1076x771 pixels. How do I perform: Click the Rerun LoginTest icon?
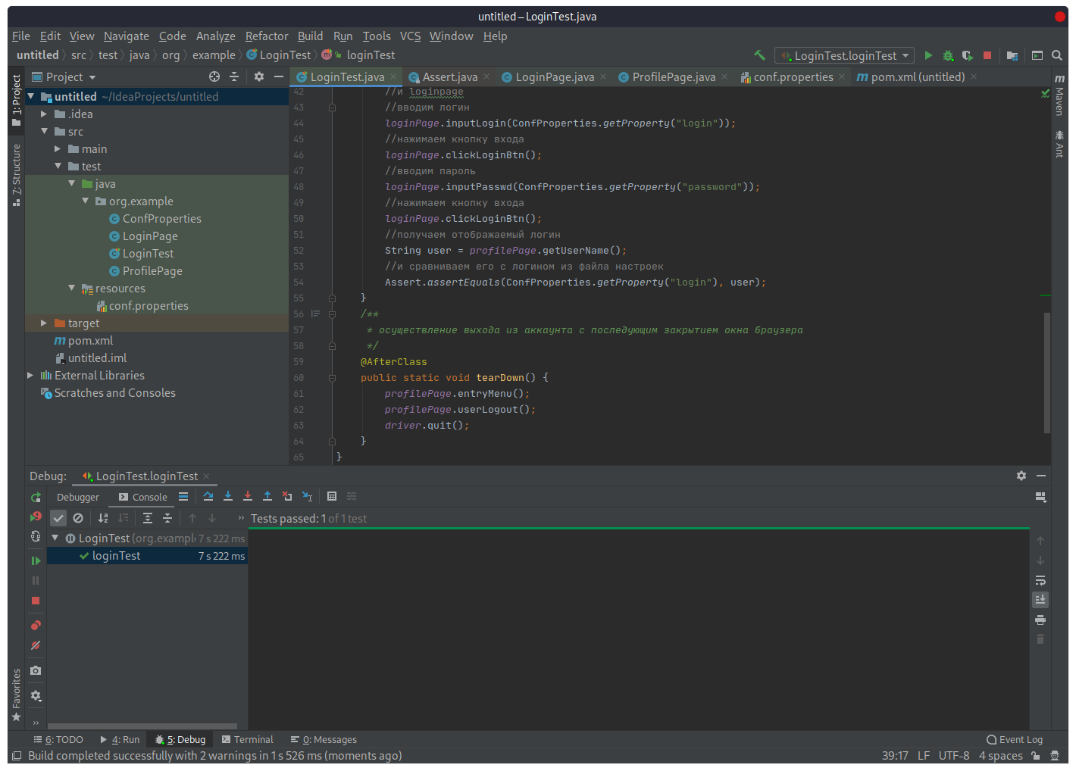click(x=36, y=517)
